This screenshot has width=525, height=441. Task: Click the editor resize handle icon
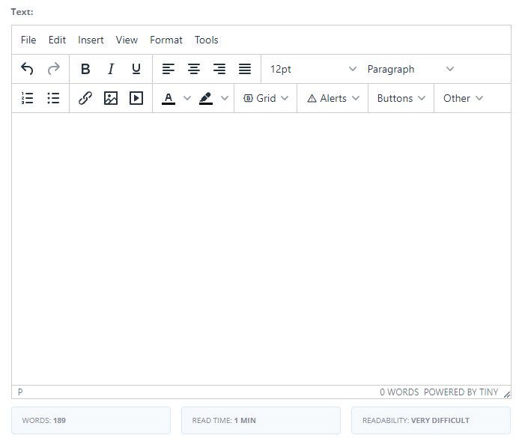[507, 395]
